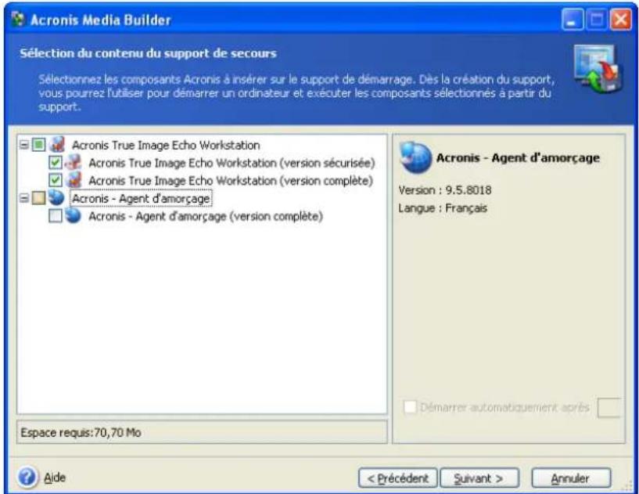Go back with the Précédent button
This screenshot has width=639, height=494.
click(x=398, y=478)
